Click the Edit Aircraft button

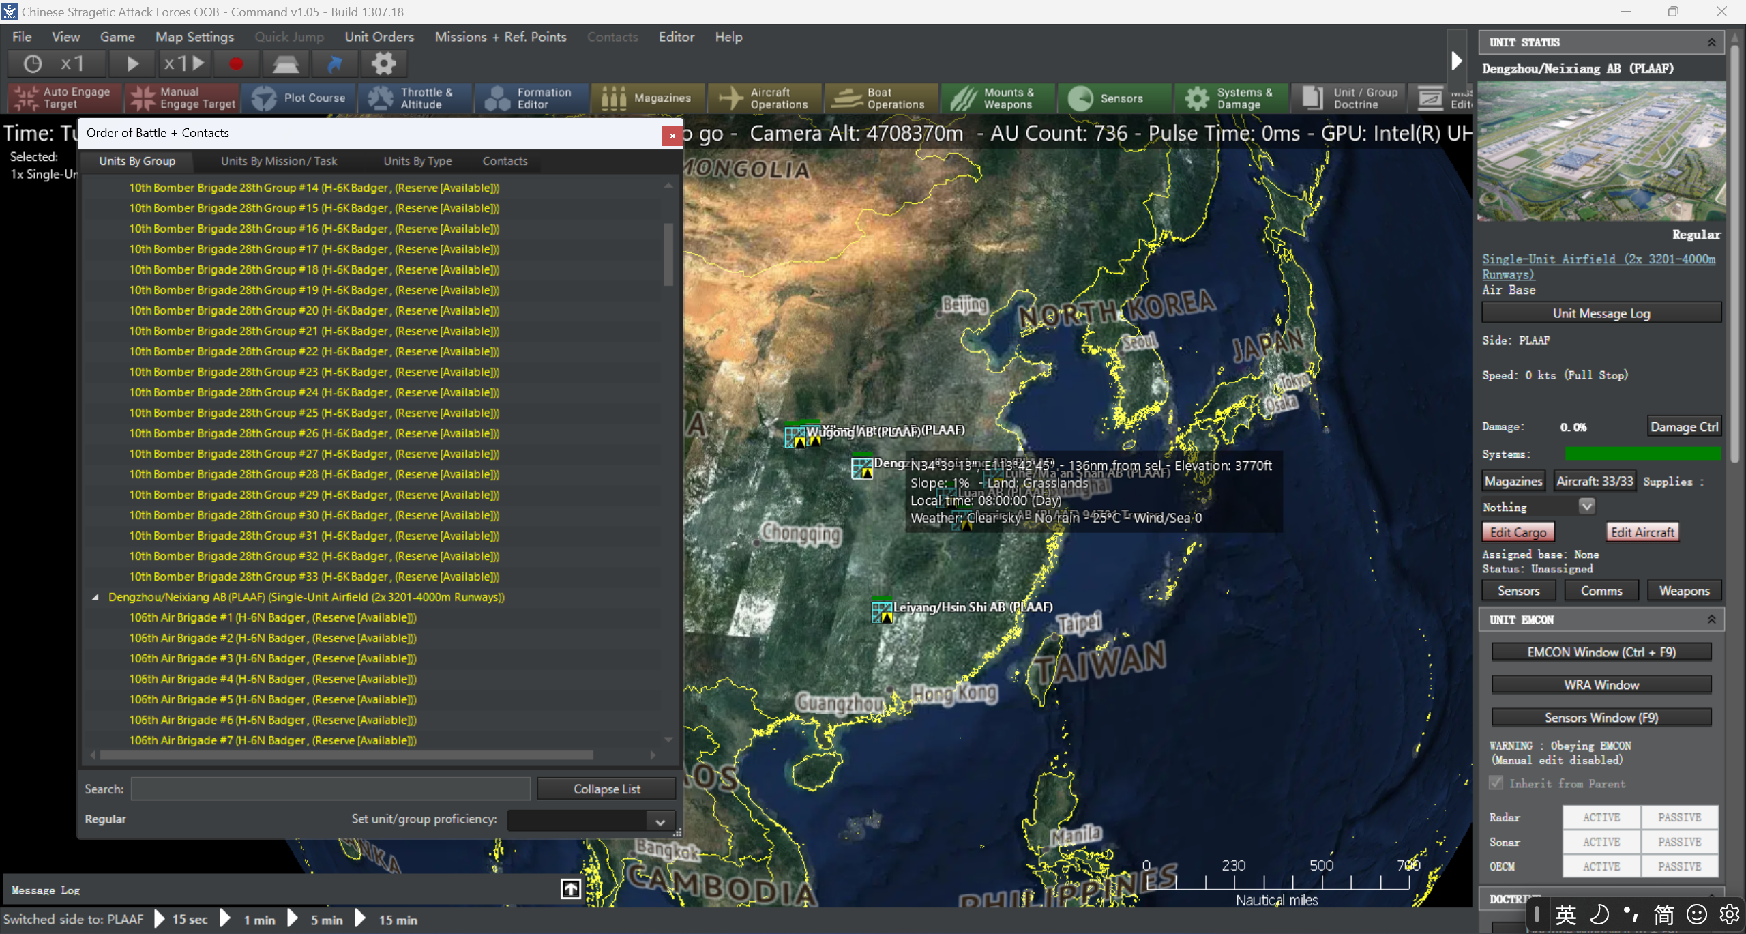point(1642,532)
